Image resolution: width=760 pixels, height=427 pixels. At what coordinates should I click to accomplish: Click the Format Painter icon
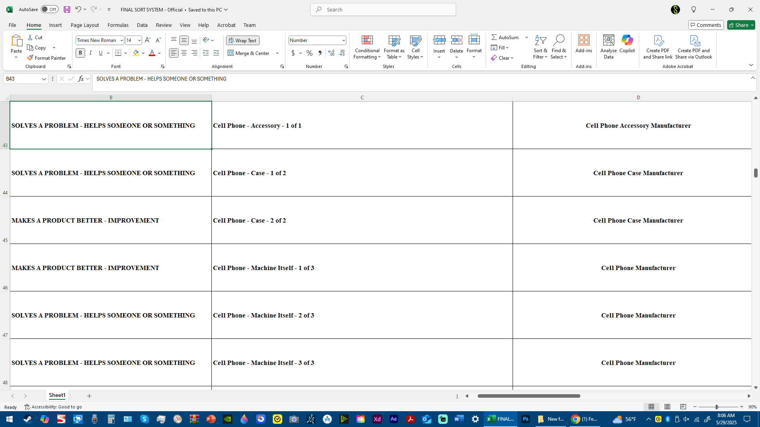point(30,58)
